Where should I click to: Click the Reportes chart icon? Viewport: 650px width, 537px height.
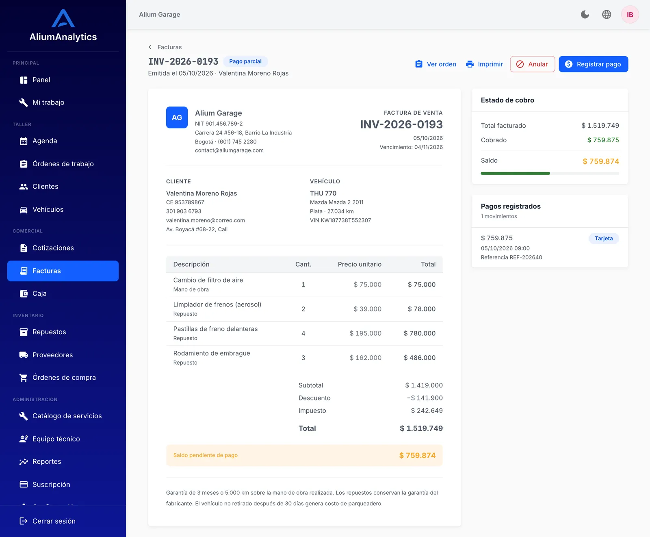(24, 462)
